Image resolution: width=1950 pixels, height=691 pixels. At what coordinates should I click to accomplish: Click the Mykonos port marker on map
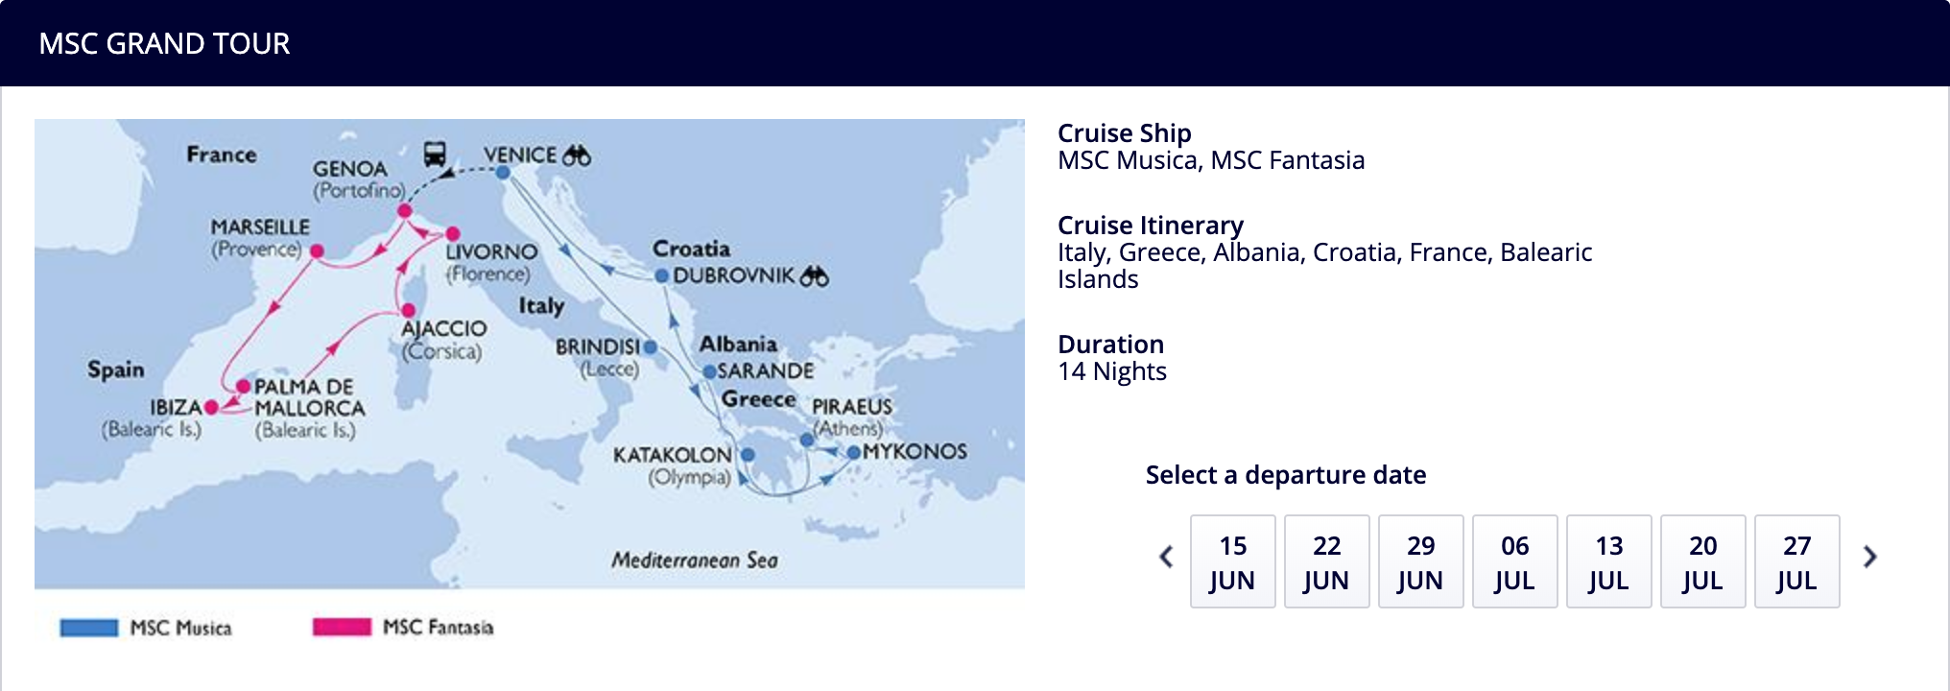853,452
